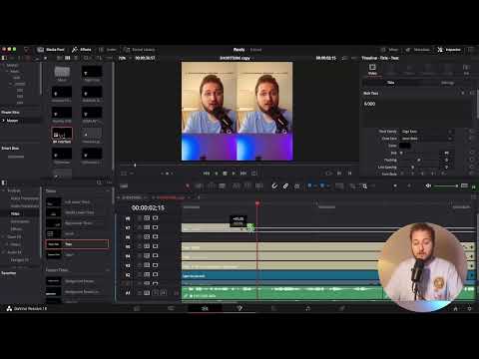This screenshot has width=479, height=359.
Task: Select the Text title preset
Action: click(x=77, y=244)
